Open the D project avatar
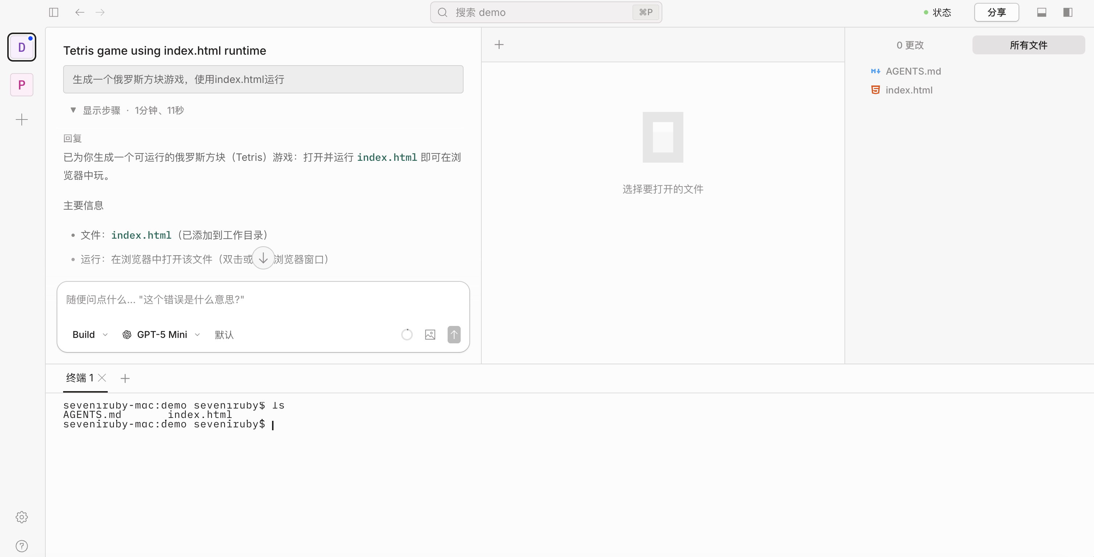The image size is (1094, 557). tap(22, 47)
